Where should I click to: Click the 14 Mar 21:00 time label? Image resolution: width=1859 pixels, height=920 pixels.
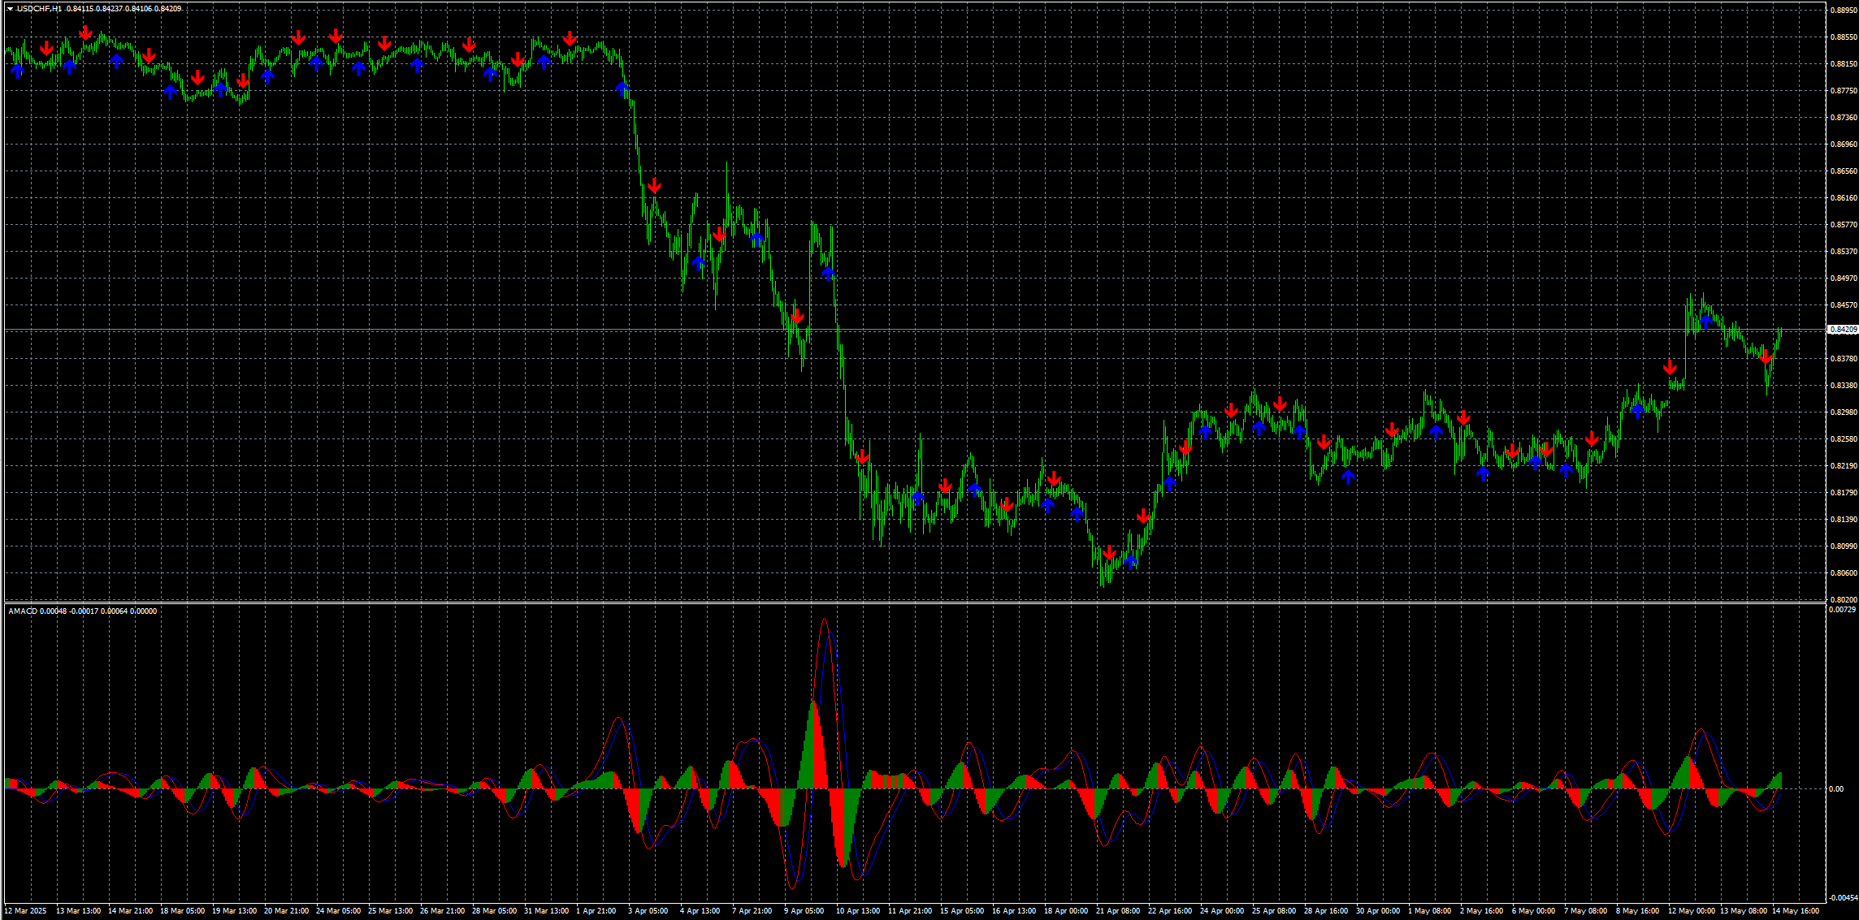pyautogui.click(x=130, y=910)
